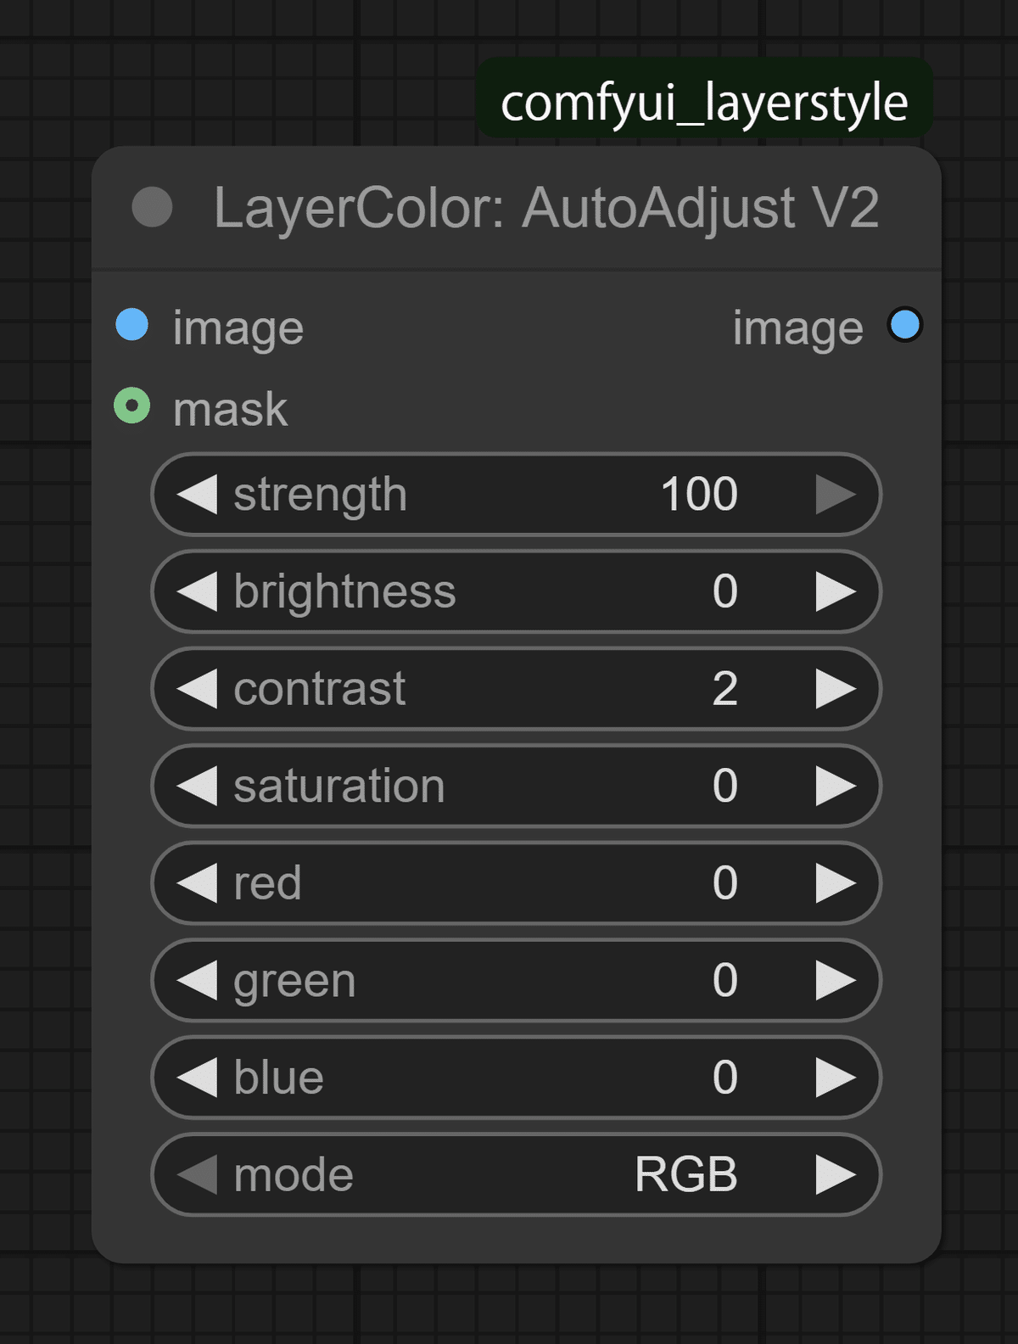This screenshot has height=1344, width=1018.
Task: Increase saturation with the right arrow
Action: [835, 786]
